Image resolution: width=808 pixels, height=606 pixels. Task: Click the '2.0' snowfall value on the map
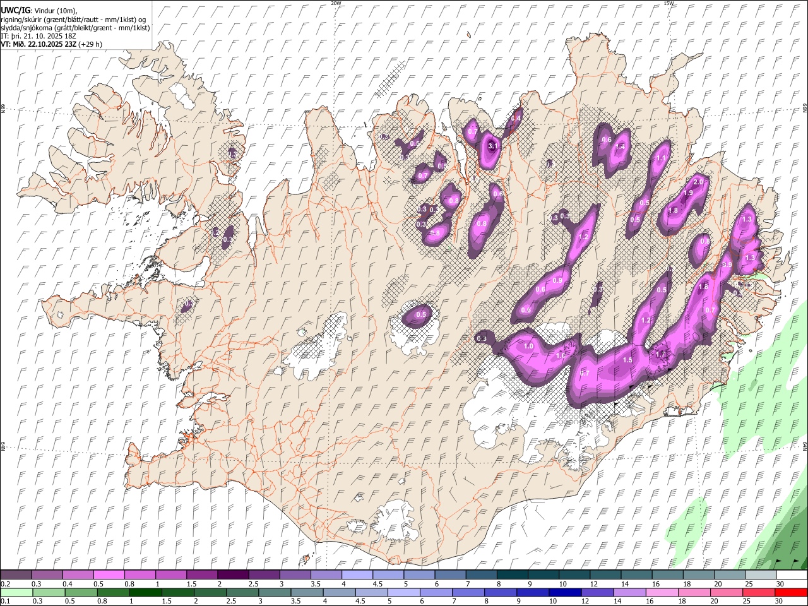(x=698, y=182)
